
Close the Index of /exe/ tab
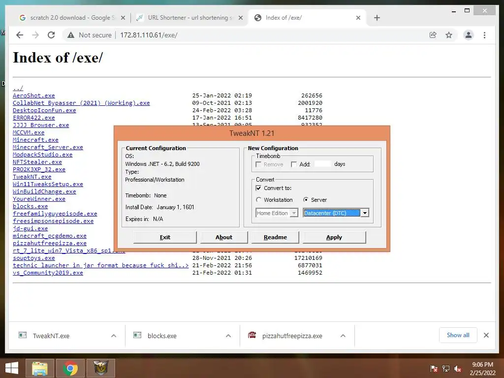click(x=358, y=18)
